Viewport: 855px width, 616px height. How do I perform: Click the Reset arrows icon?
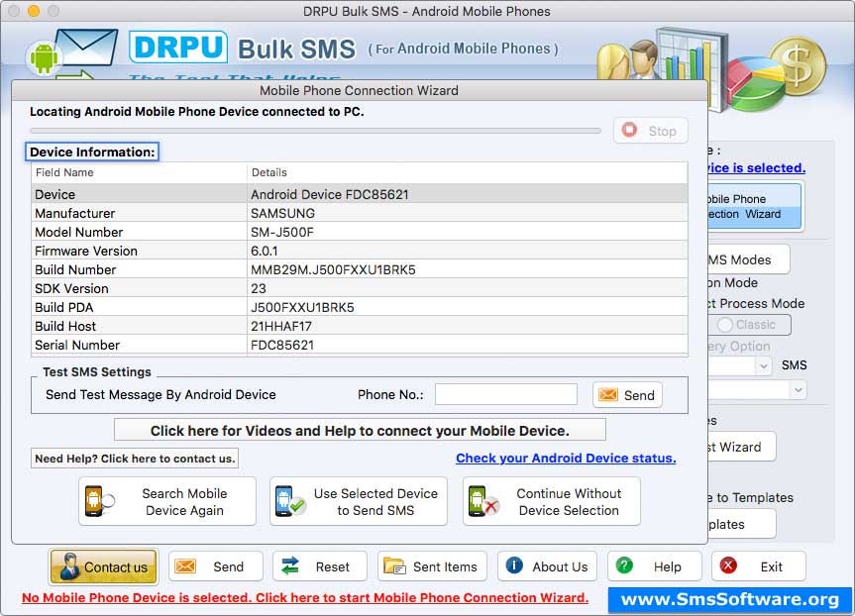pos(290,566)
